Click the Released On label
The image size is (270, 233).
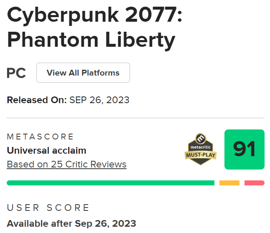tap(37, 100)
